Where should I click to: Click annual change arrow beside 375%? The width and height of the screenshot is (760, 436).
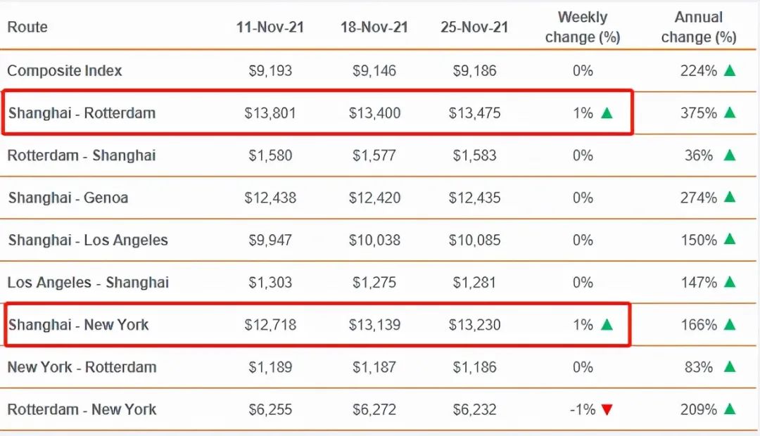[x=730, y=113]
